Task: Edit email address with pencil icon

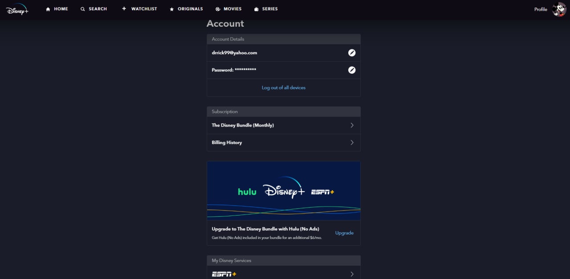Action: tap(352, 52)
